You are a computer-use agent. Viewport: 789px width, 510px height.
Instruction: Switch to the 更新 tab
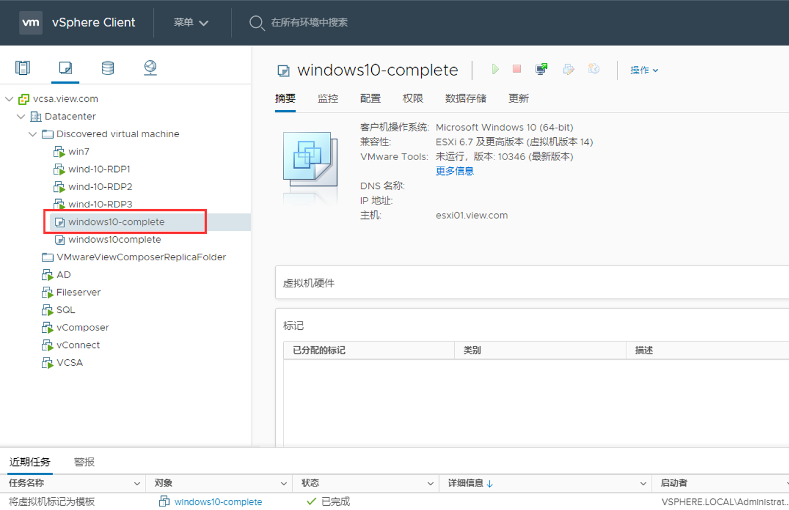[x=519, y=98]
